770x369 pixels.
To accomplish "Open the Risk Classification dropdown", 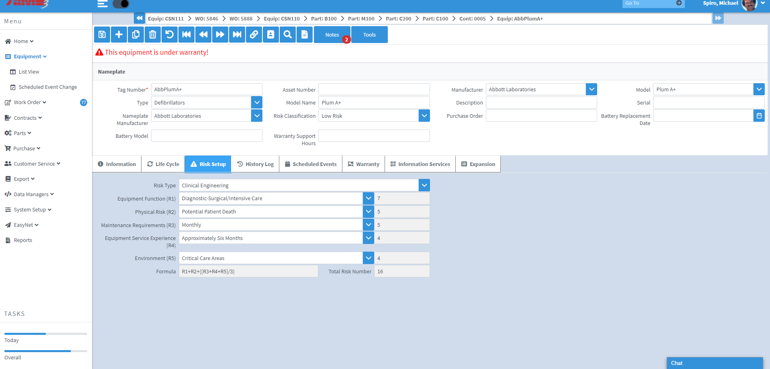I will click(x=424, y=116).
